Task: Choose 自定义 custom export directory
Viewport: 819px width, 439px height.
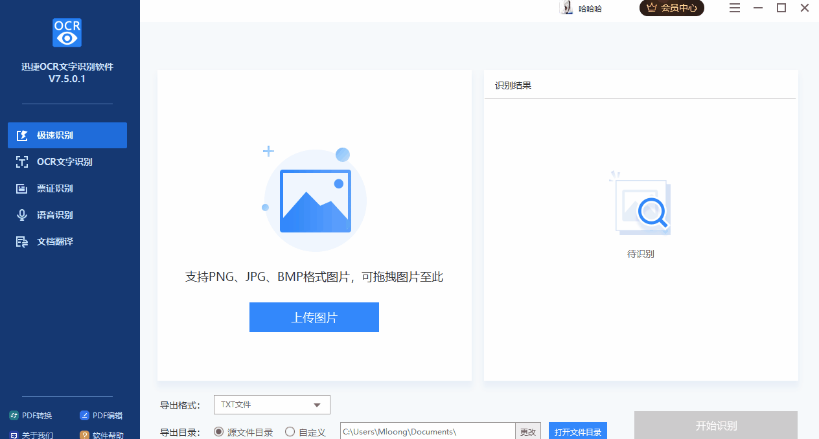Action: (305, 432)
